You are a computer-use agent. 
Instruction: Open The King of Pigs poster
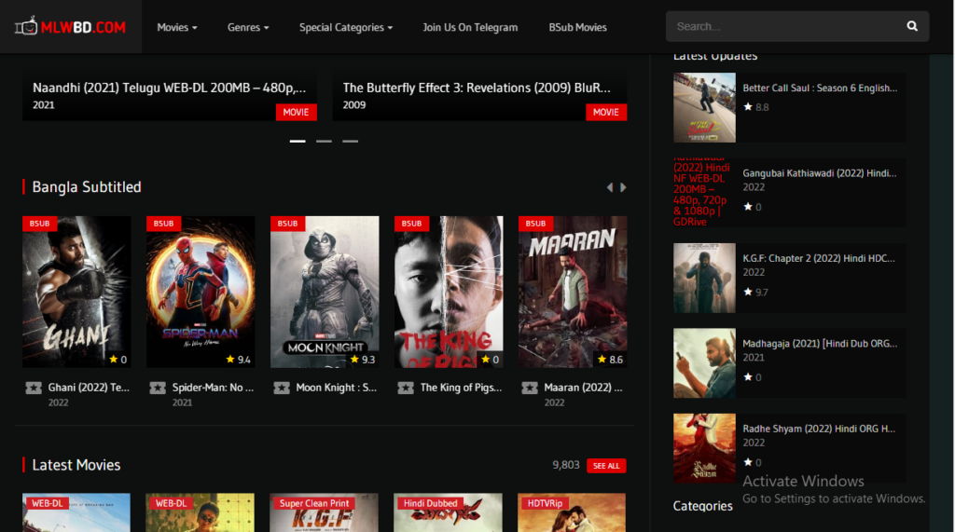click(449, 292)
